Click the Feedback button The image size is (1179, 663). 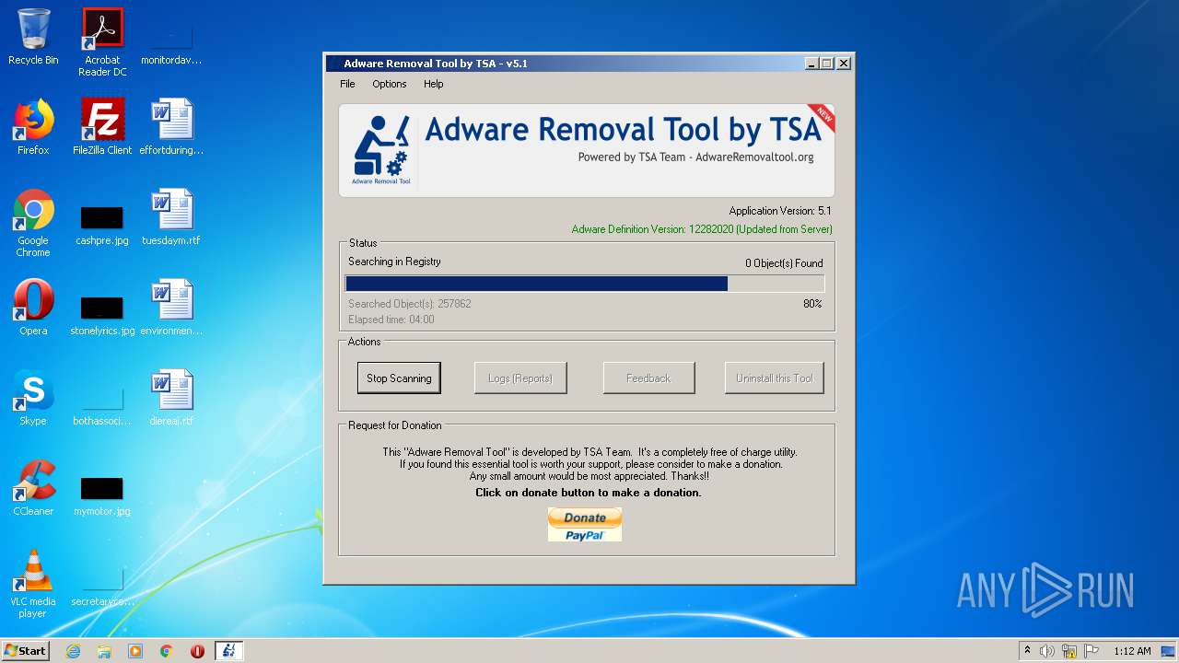click(648, 378)
